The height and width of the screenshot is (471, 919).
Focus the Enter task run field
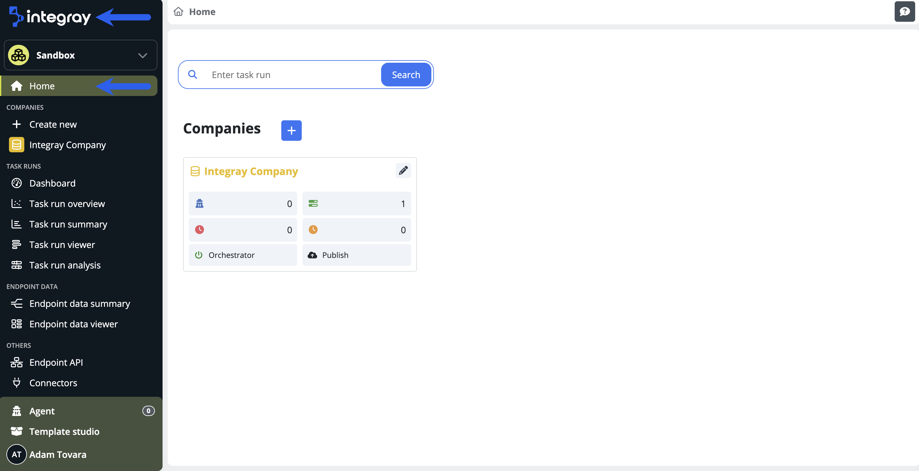click(x=292, y=75)
